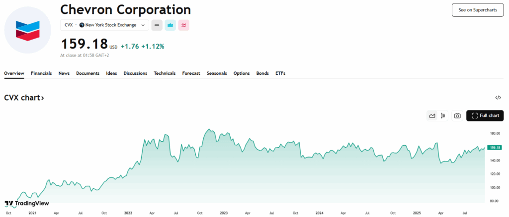Switch chart to candlestick style
Screen dimensions: 509x217
coord(442,115)
